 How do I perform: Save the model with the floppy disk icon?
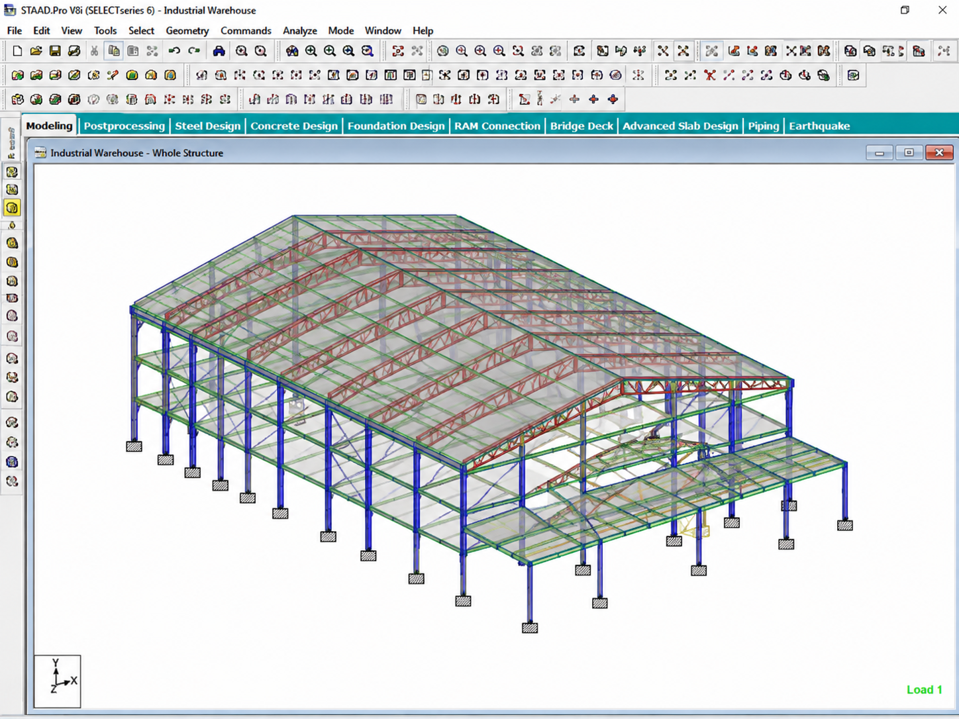(55, 51)
